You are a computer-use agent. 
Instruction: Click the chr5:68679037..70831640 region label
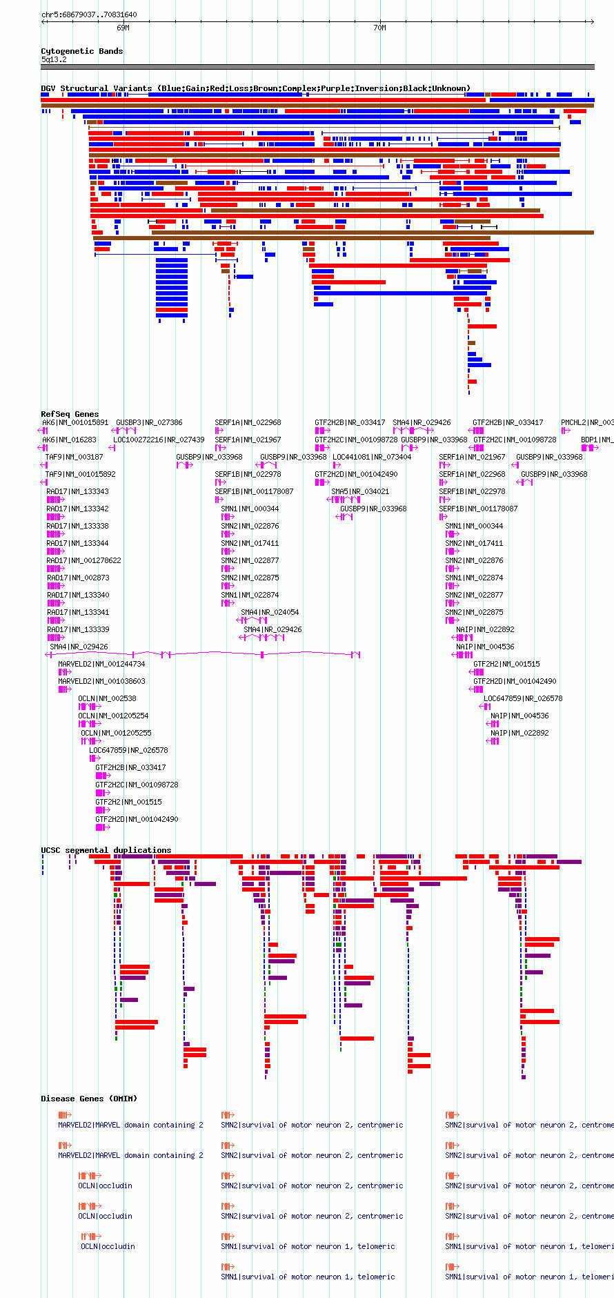(x=89, y=14)
